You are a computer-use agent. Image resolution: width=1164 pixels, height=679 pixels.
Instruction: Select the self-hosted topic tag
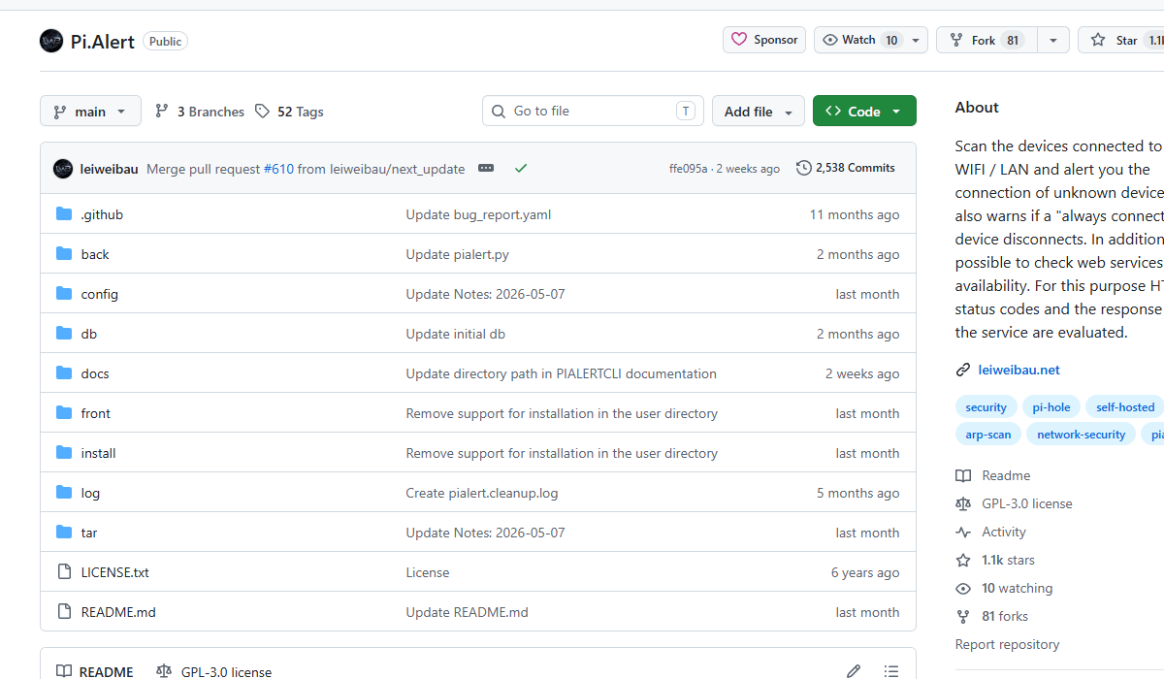[x=1125, y=407]
